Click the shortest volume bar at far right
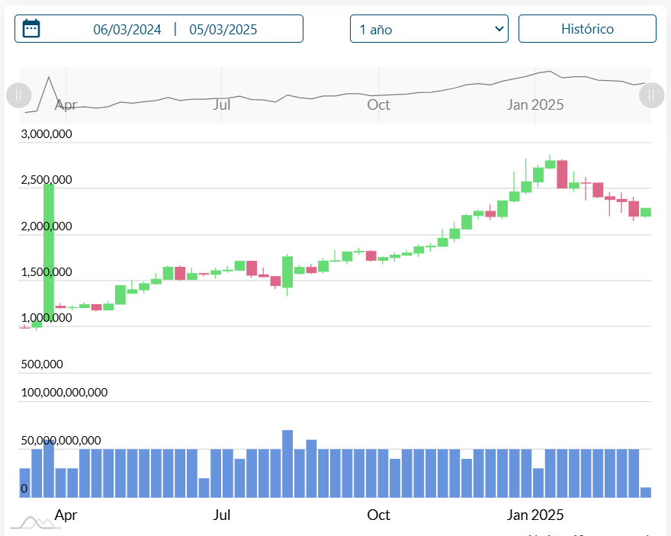 click(645, 492)
